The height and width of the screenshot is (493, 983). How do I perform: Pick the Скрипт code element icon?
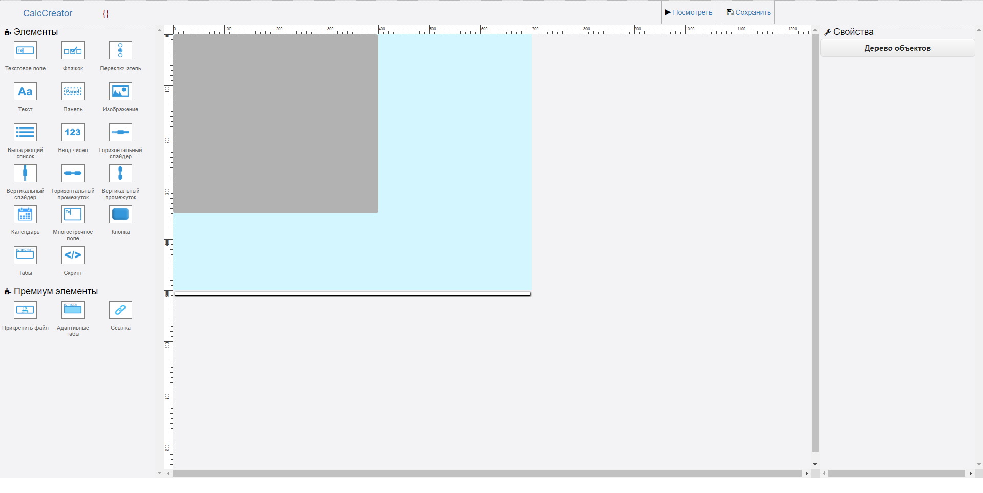(73, 255)
